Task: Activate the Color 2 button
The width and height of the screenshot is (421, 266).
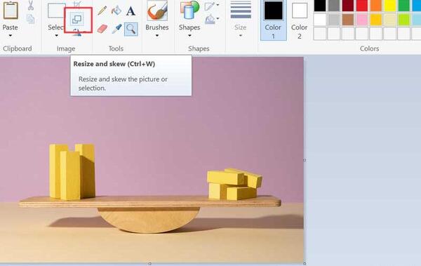Action: point(299,20)
